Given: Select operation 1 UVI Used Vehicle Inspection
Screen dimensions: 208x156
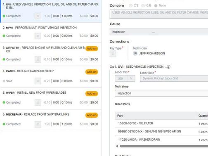Looking at the screenshot, I should [51, 11].
